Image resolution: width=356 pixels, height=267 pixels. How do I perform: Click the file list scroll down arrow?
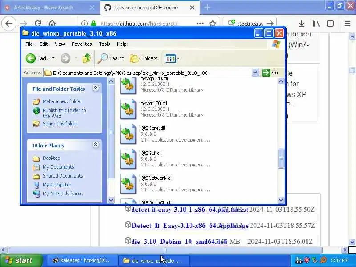(281, 200)
